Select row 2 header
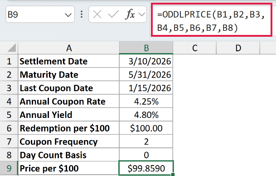The image size is (276, 176). pyautogui.click(x=9, y=74)
